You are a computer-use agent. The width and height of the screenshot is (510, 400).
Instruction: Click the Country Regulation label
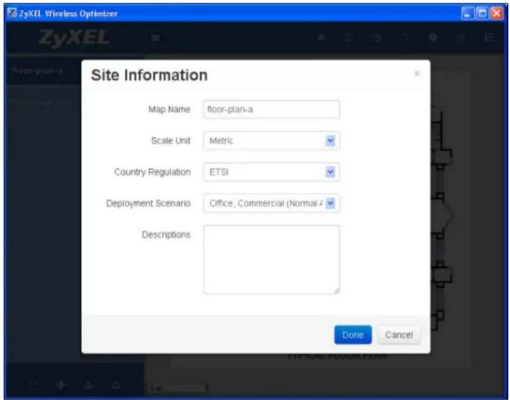coord(152,172)
